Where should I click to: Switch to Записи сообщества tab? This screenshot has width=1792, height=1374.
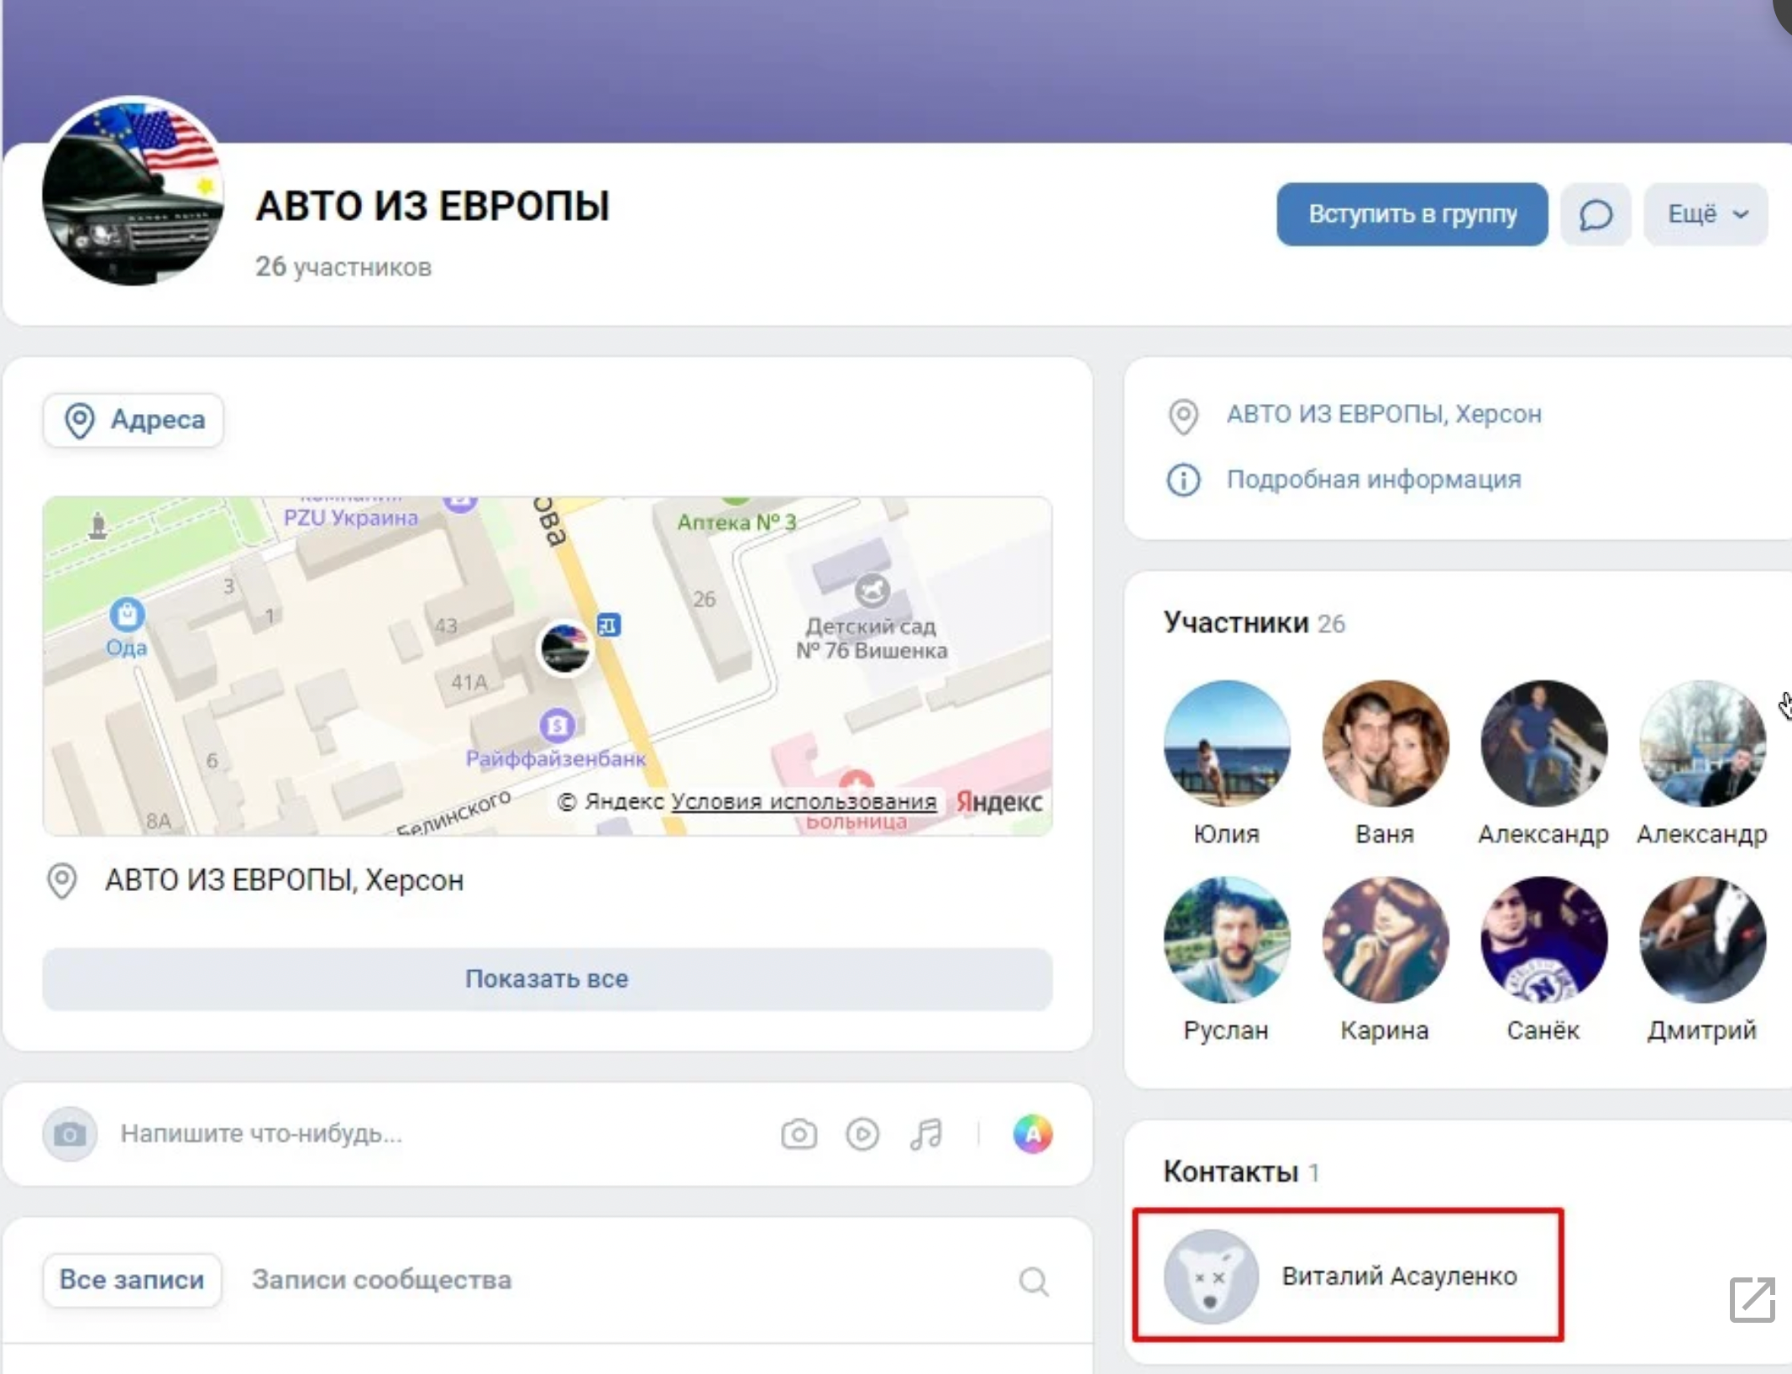coord(381,1280)
